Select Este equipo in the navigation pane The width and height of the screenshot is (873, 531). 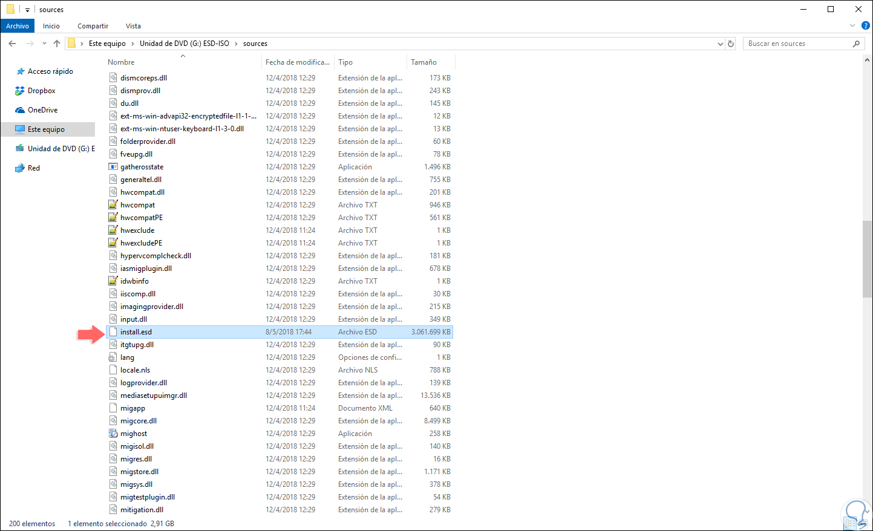[48, 129]
